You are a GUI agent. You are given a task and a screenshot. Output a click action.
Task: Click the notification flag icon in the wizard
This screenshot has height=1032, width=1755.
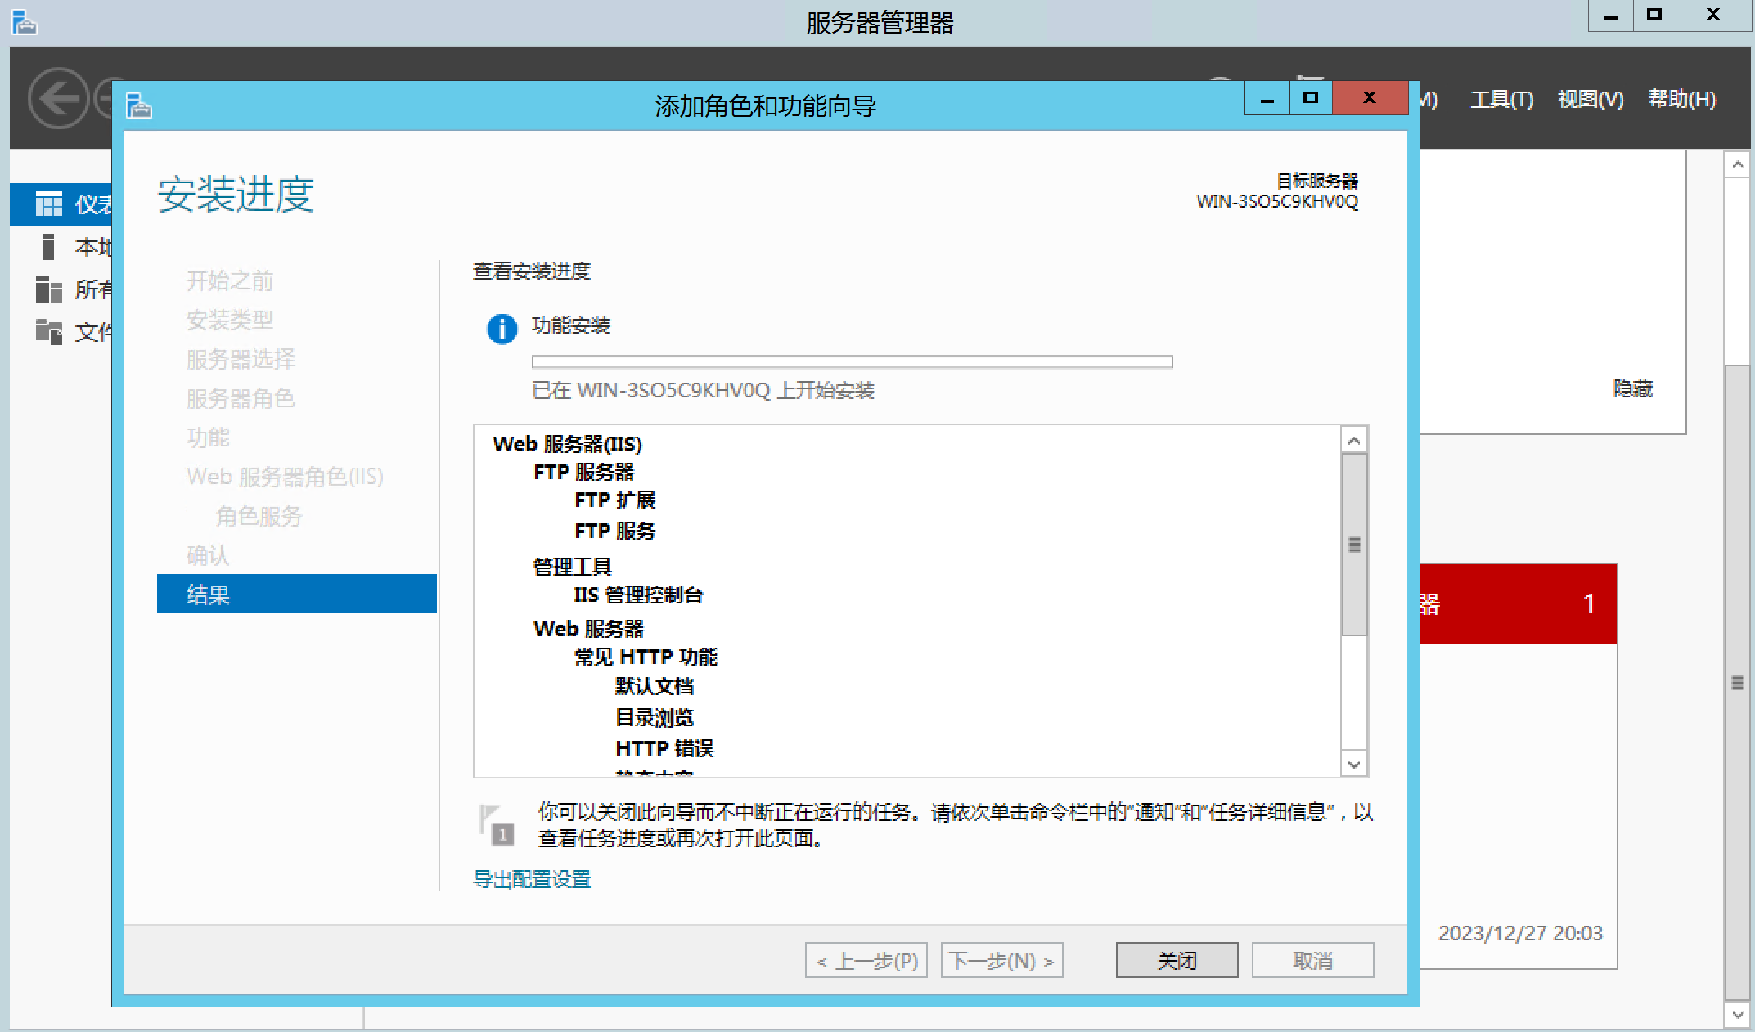pos(497,824)
